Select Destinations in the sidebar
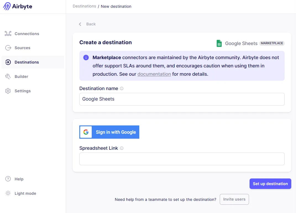 (33, 62)
